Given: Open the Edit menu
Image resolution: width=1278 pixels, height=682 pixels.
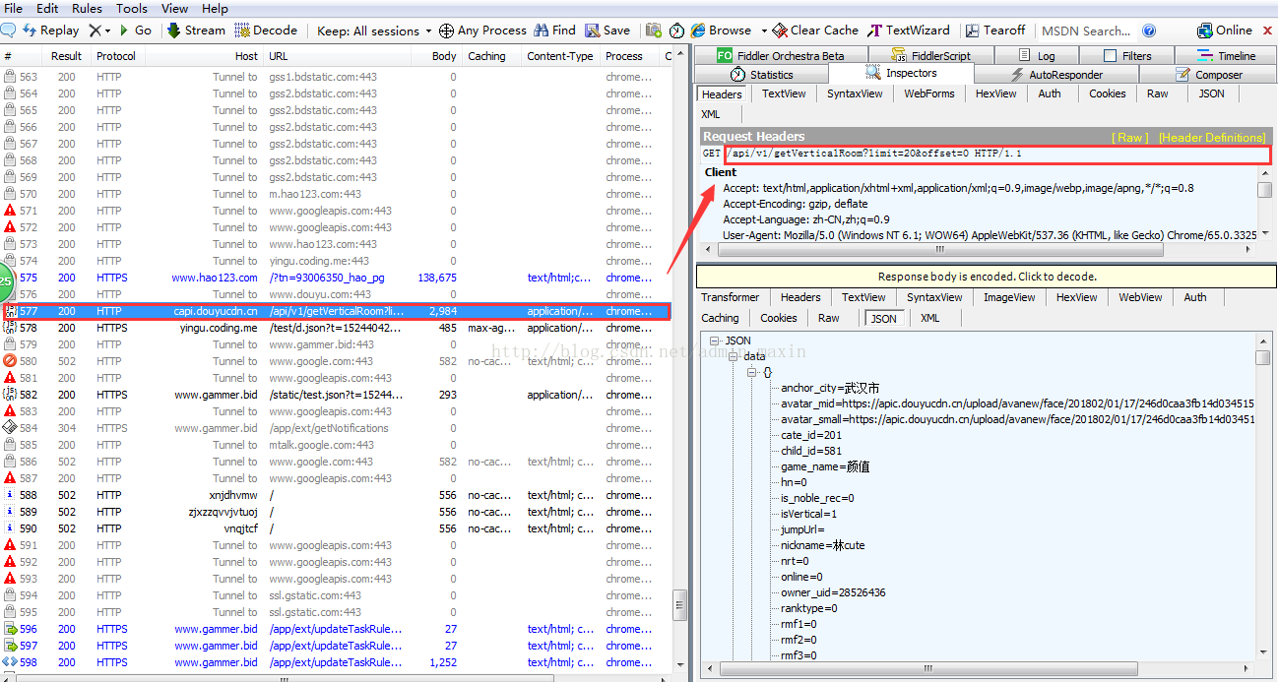Looking at the screenshot, I should 47,9.
